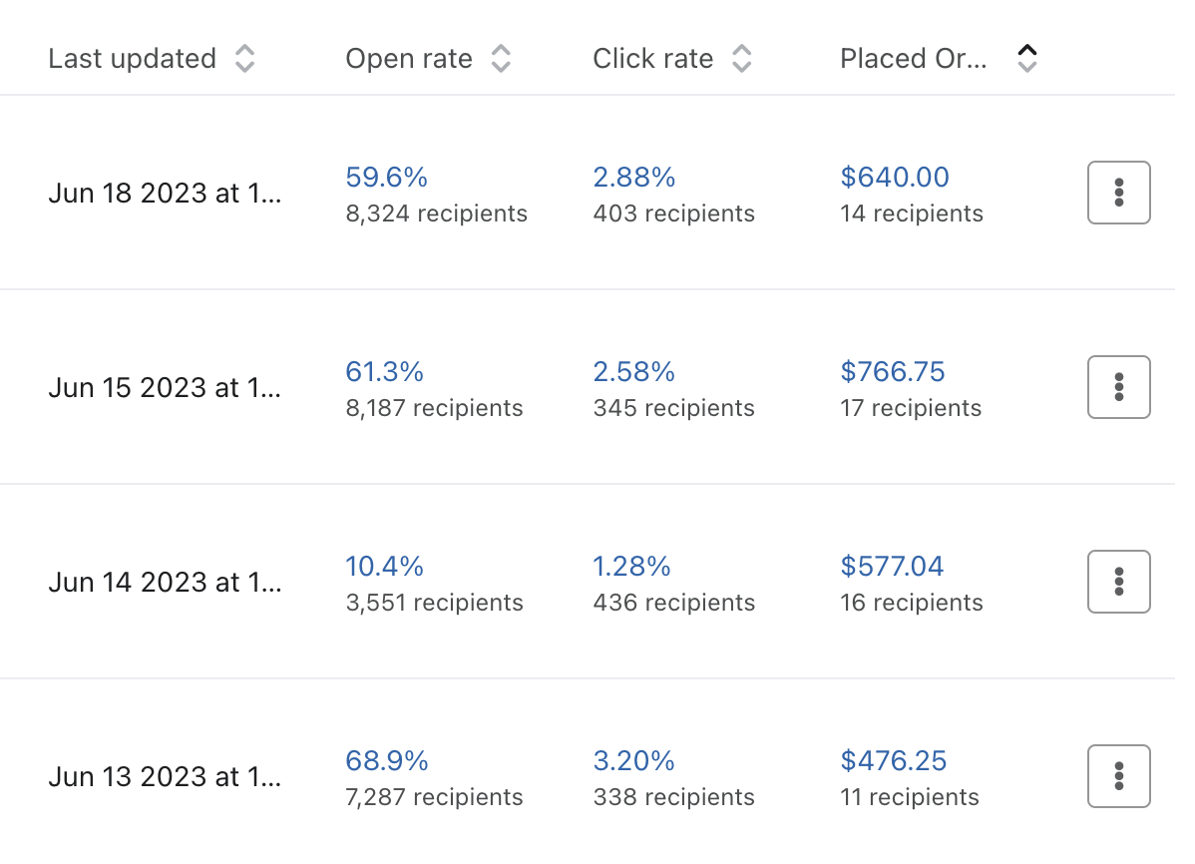Sort by Last updated using its sort arrows
The height and width of the screenshot is (864, 1195).
pyautogui.click(x=244, y=59)
